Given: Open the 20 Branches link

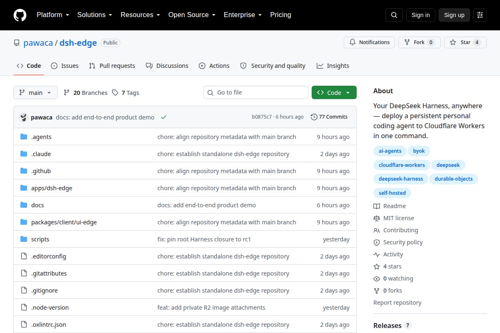Looking at the screenshot, I should point(85,93).
